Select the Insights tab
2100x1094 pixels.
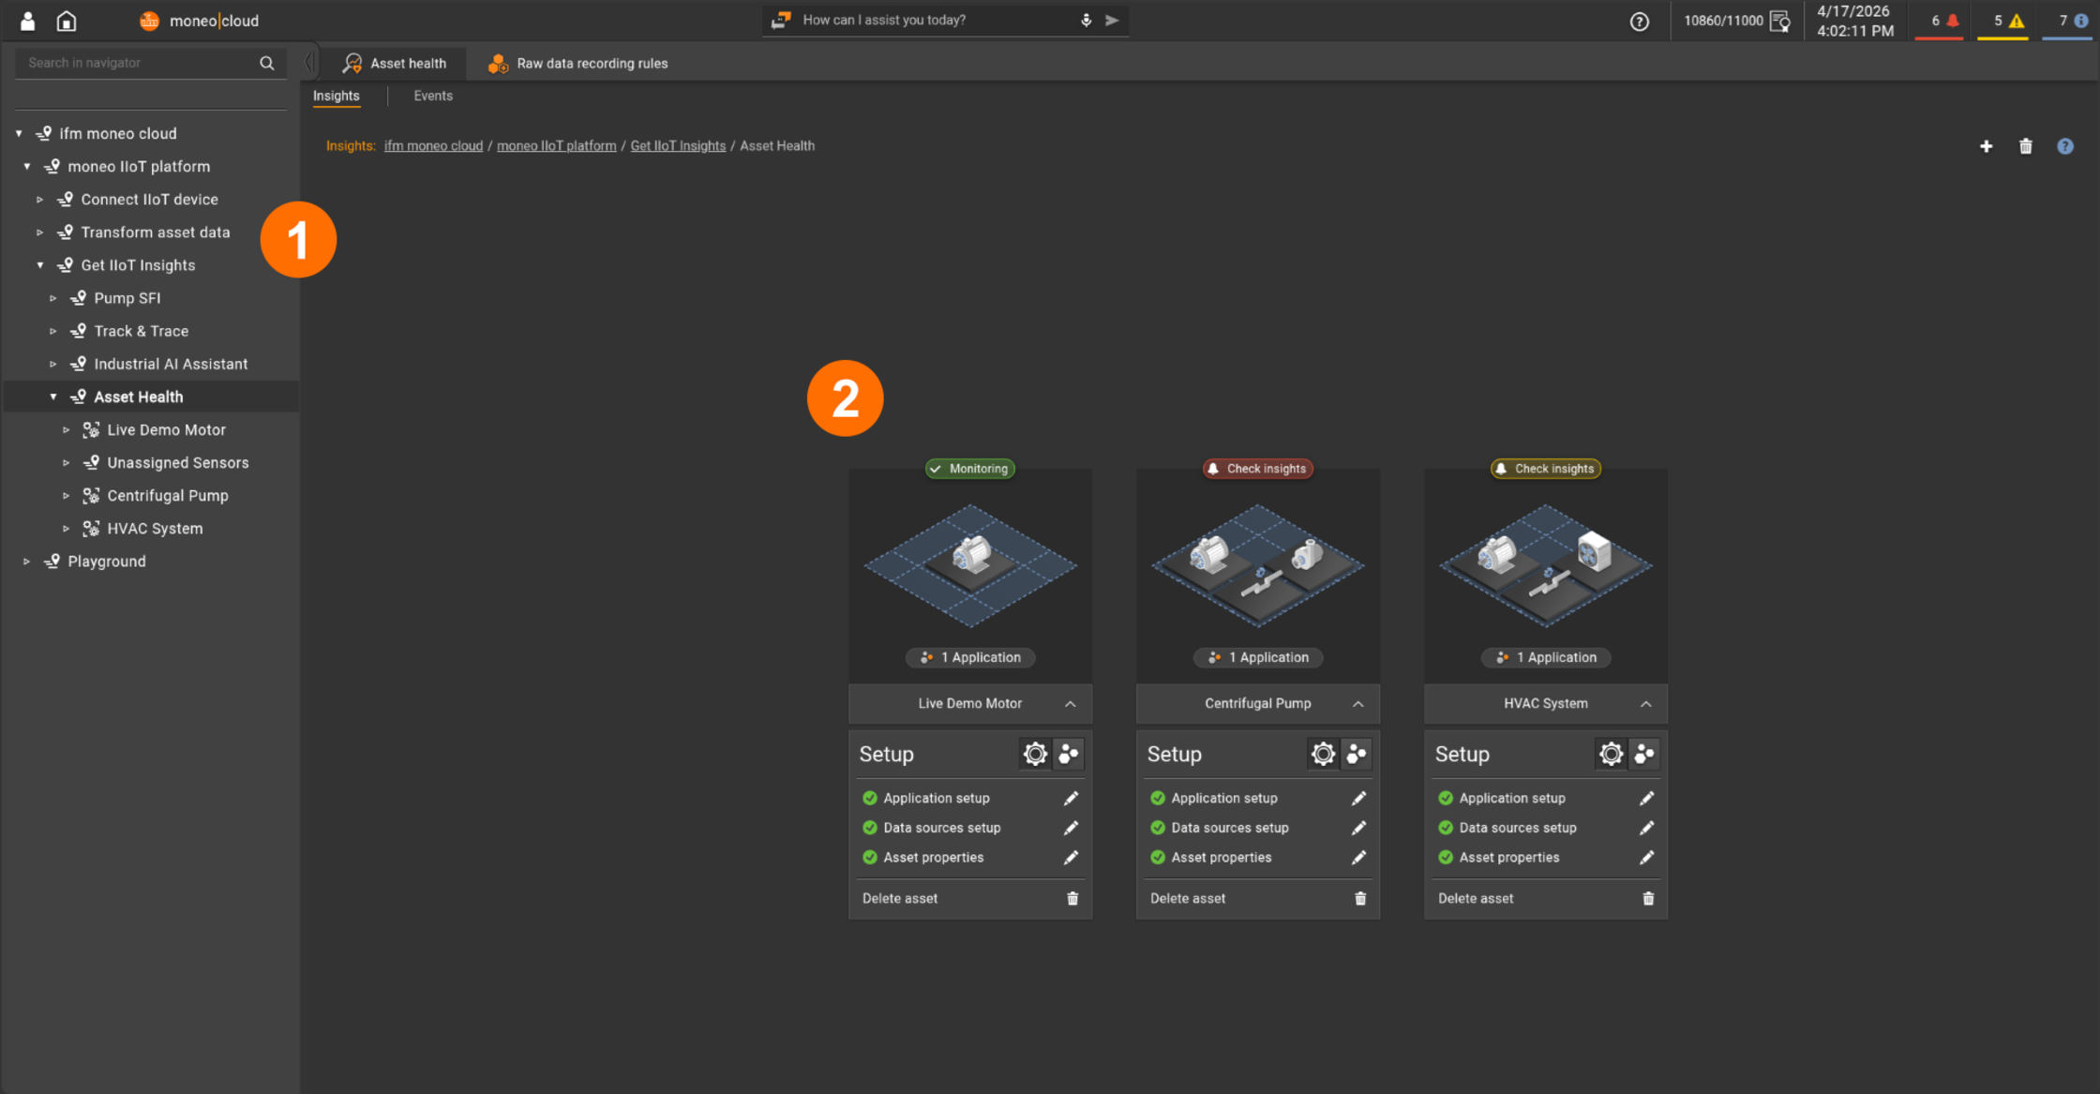tap(336, 96)
